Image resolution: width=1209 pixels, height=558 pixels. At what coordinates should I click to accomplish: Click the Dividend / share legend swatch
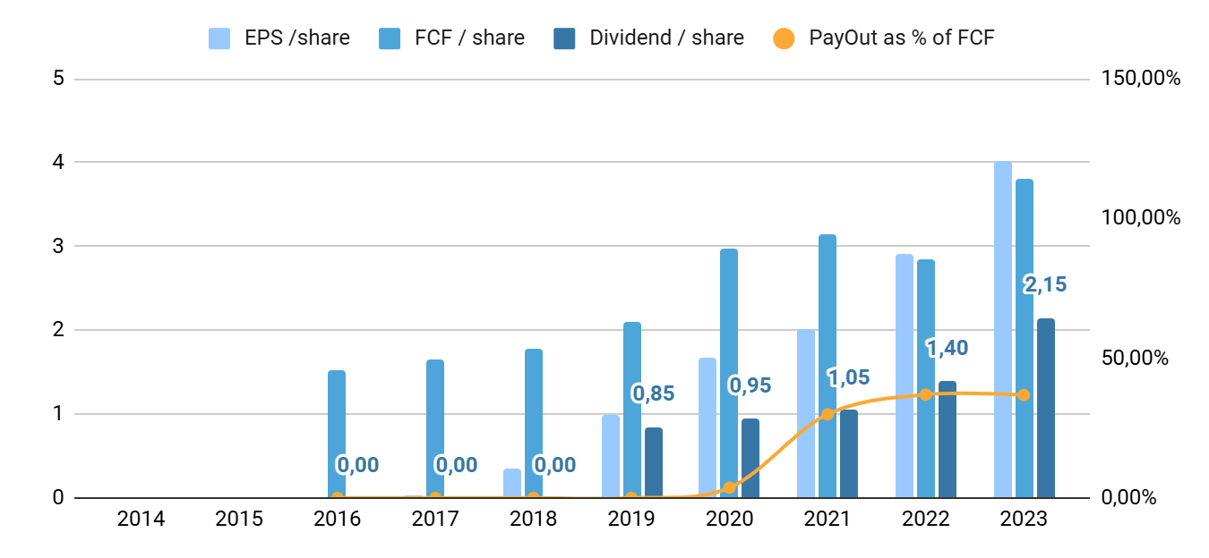[565, 38]
